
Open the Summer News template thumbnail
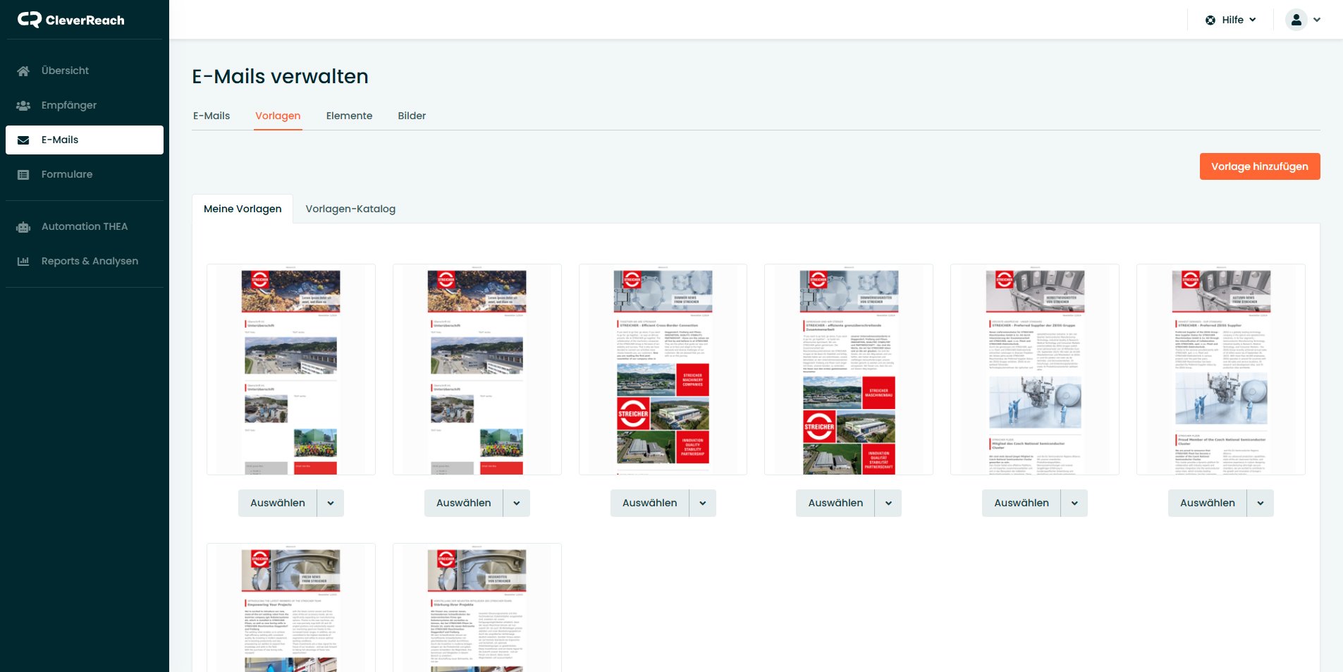pos(663,369)
